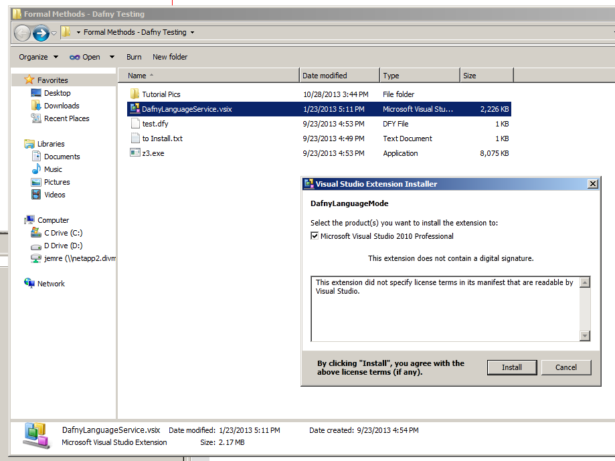Click the Network icon in sidebar
The image size is (615, 461).
coord(29,283)
